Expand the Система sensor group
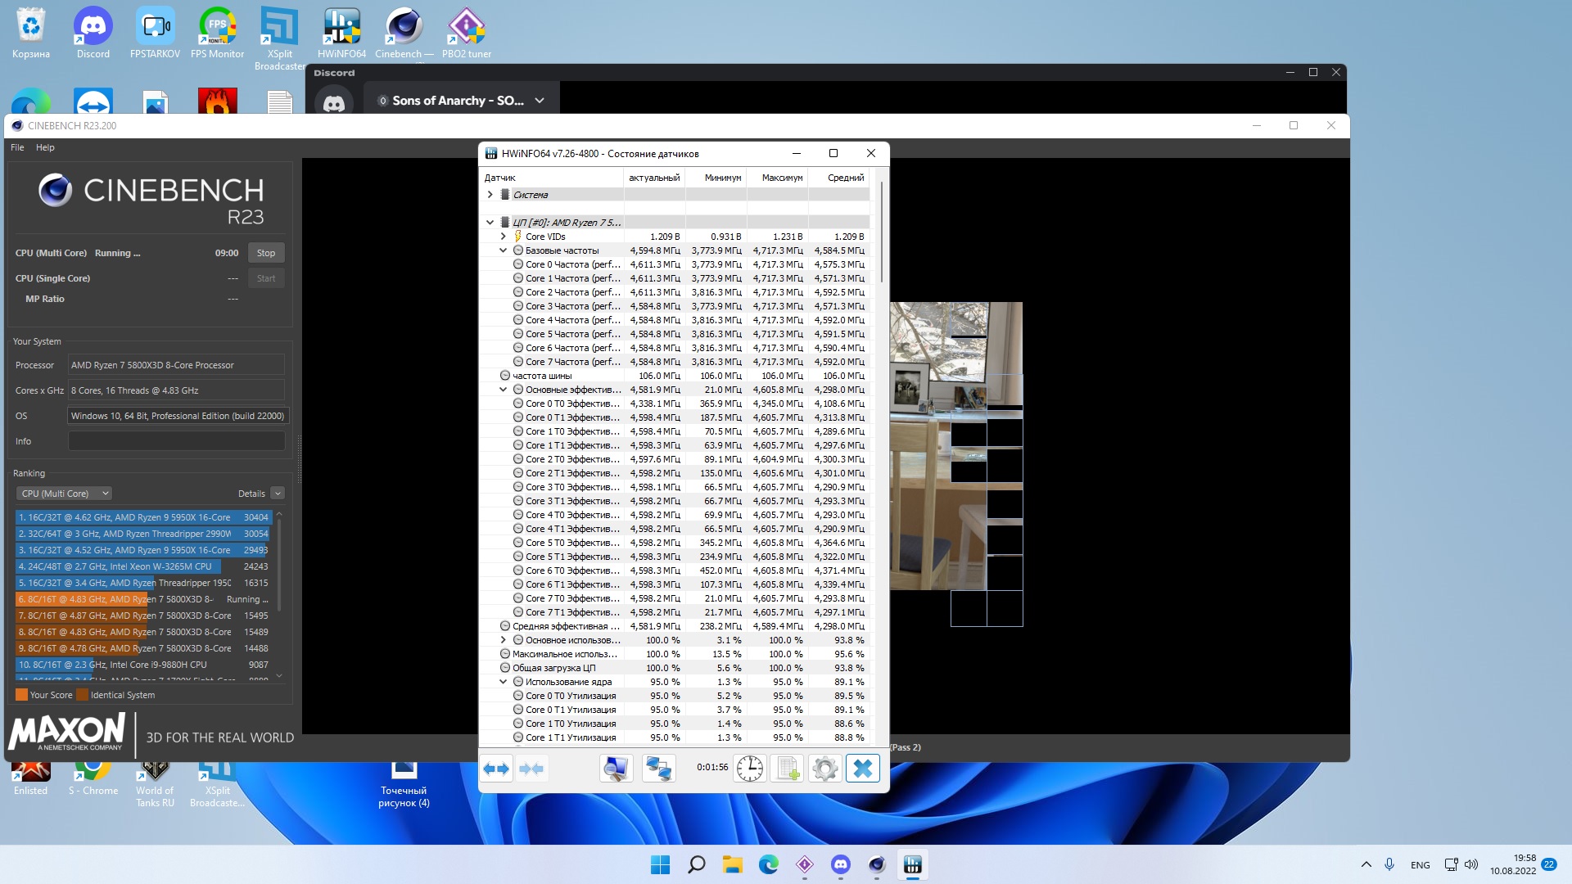The height and width of the screenshot is (884, 1572). tap(490, 195)
